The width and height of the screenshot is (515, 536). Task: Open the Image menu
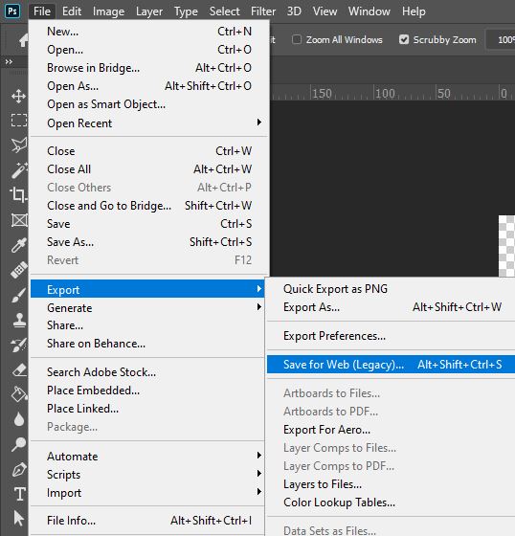[x=108, y=11]
